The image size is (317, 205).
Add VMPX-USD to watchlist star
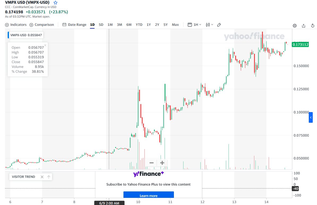coord(55,3)
